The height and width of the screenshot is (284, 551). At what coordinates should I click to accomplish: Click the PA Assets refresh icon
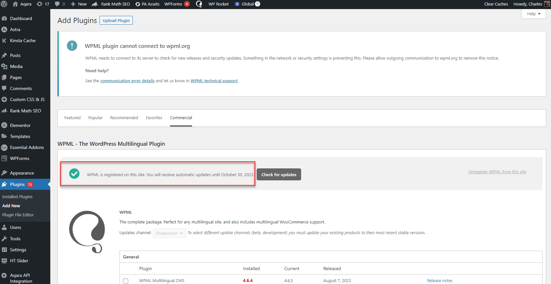pyautogui.click(x=138, y=4)
